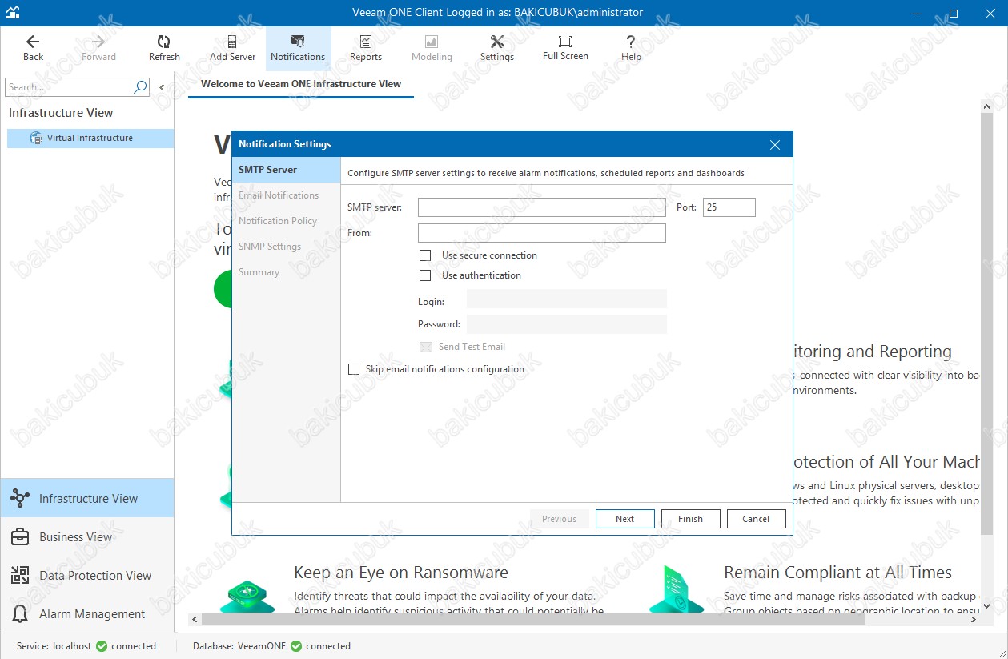
Task: Open Settings from the toolbar
Action: click(497, 48)
